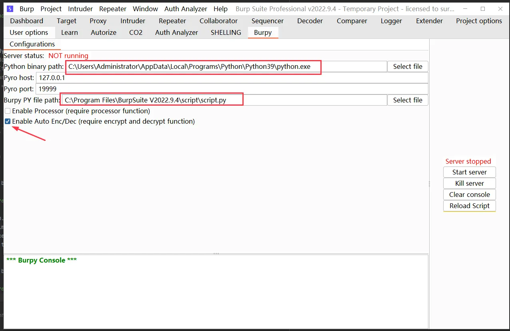The image size is (510, 331).
Task: Clear the Burpy console output
Action: 469,195
